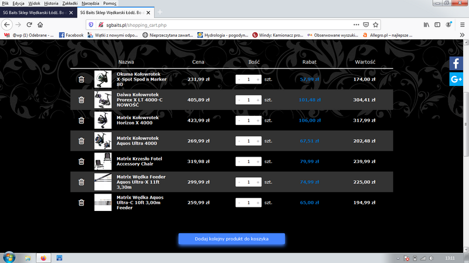Open a new browser tab
Screen dimensions: 469x263
coord(159,12)
